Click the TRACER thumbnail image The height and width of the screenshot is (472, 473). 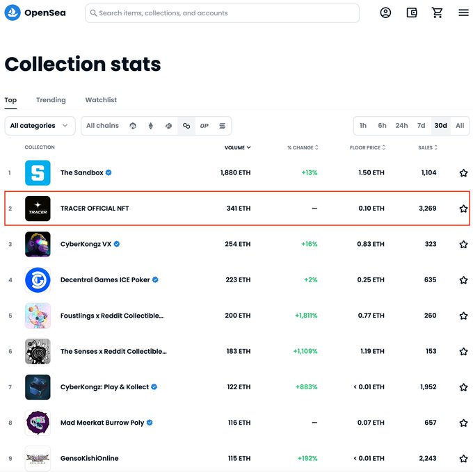tap(38, 209)
